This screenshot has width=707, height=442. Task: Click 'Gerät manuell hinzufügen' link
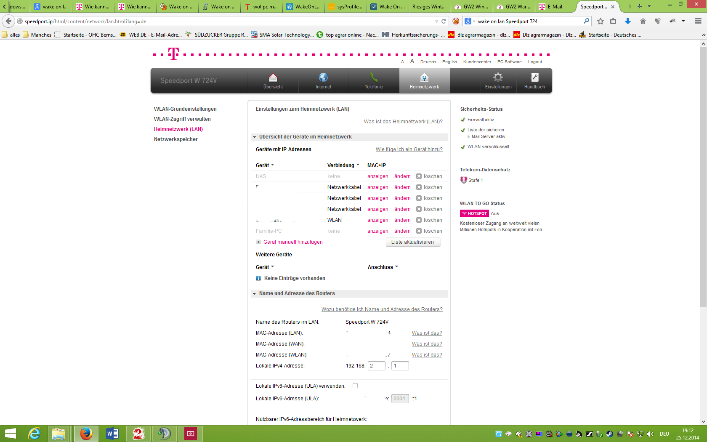[293, 242]
